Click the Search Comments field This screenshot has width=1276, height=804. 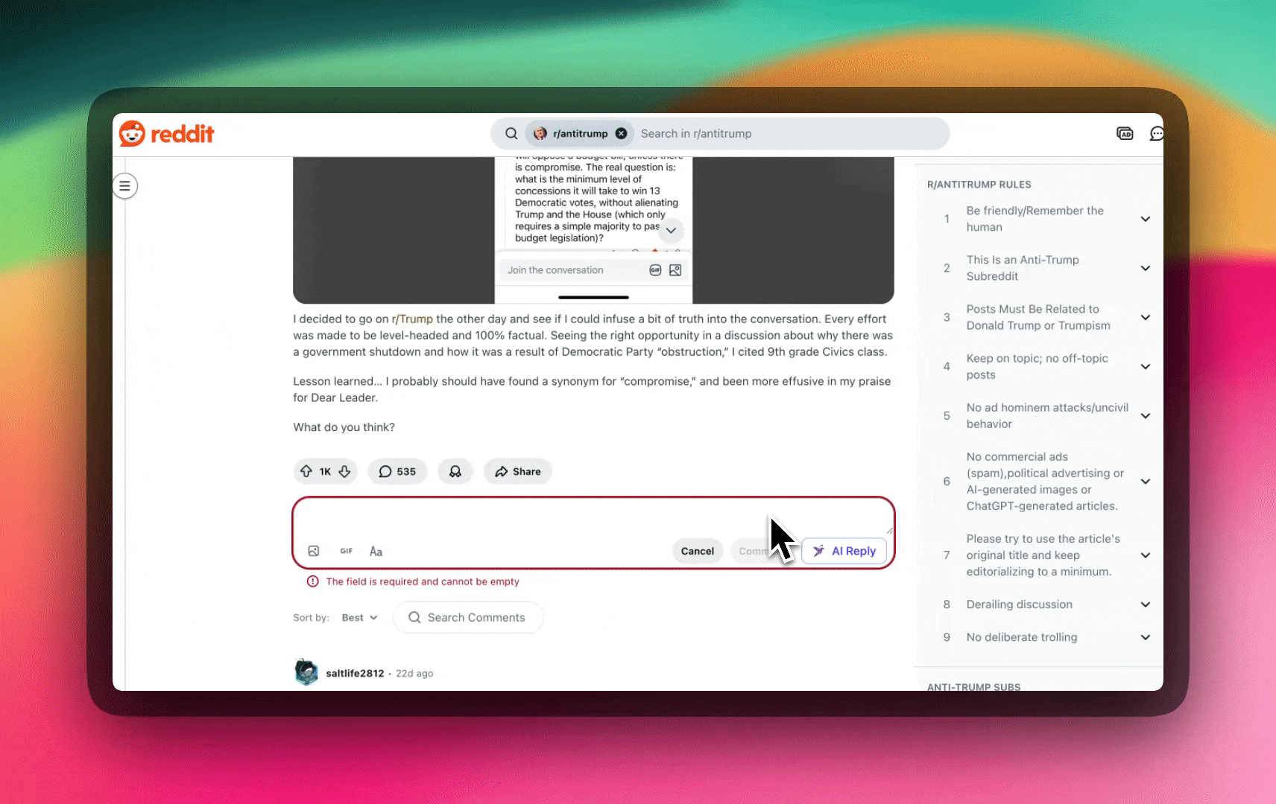click(x=468, y=617)
